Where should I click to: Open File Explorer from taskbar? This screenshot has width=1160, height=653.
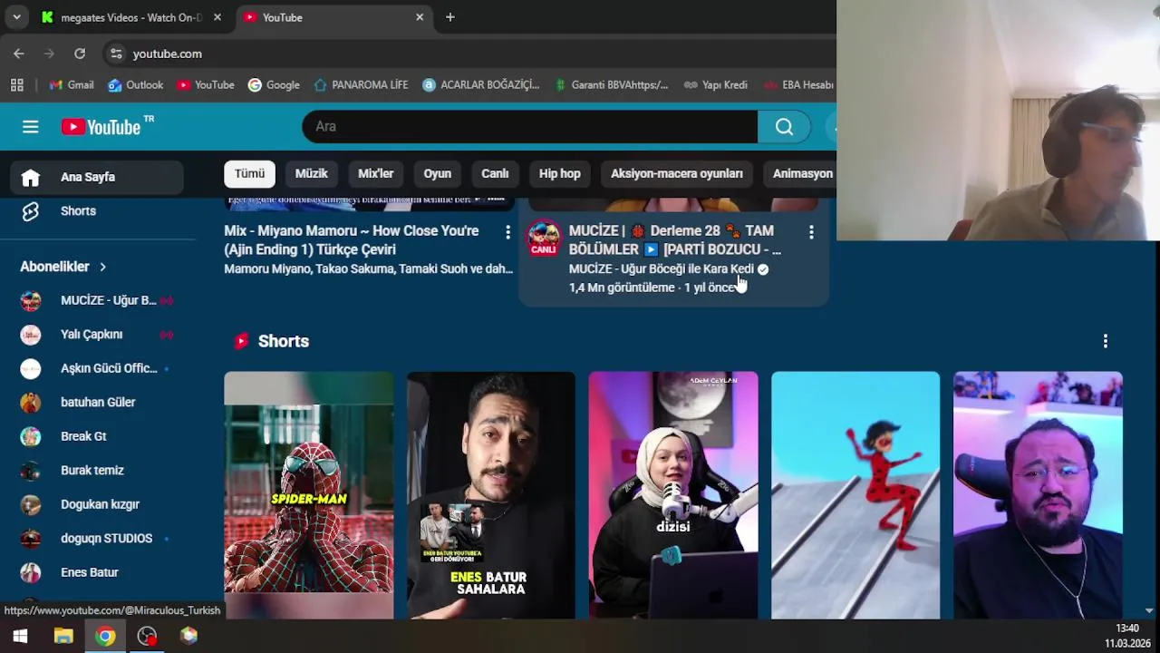pyautogui.click(x=63, y=636)
